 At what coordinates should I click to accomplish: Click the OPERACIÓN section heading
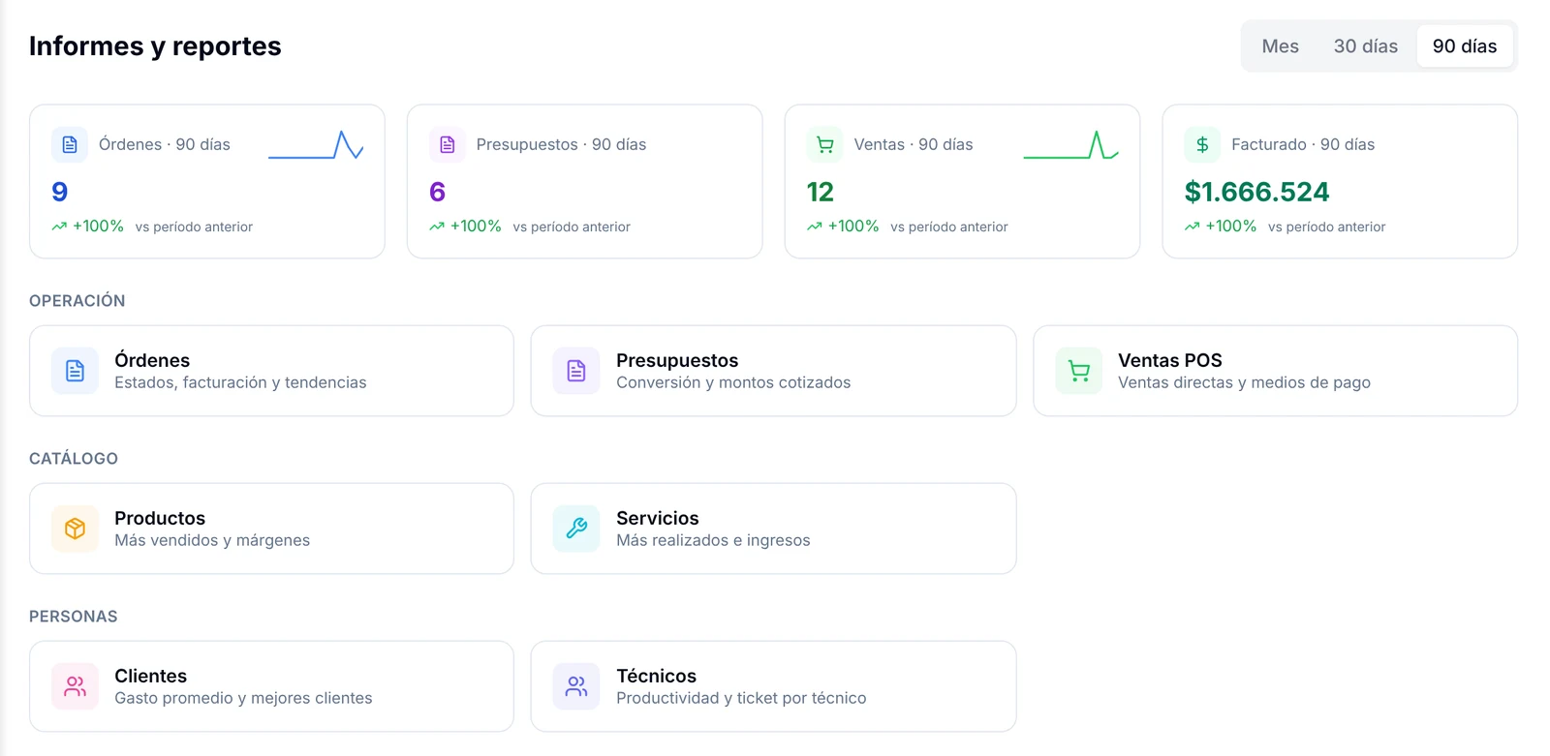point(77,301)
